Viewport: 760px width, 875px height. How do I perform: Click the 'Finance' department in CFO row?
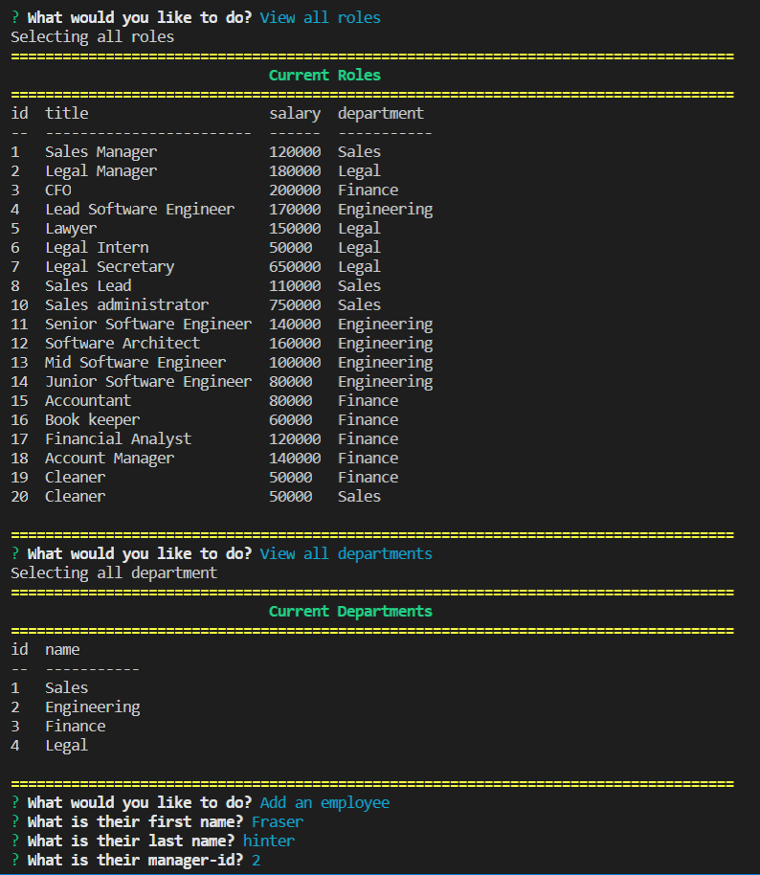pos(369,191)
